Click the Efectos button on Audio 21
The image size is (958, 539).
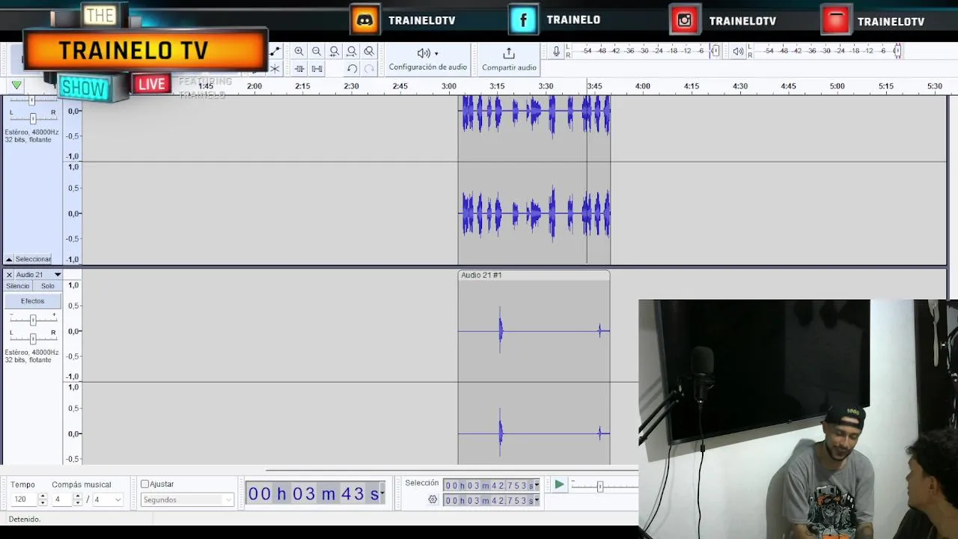(32, 301)
